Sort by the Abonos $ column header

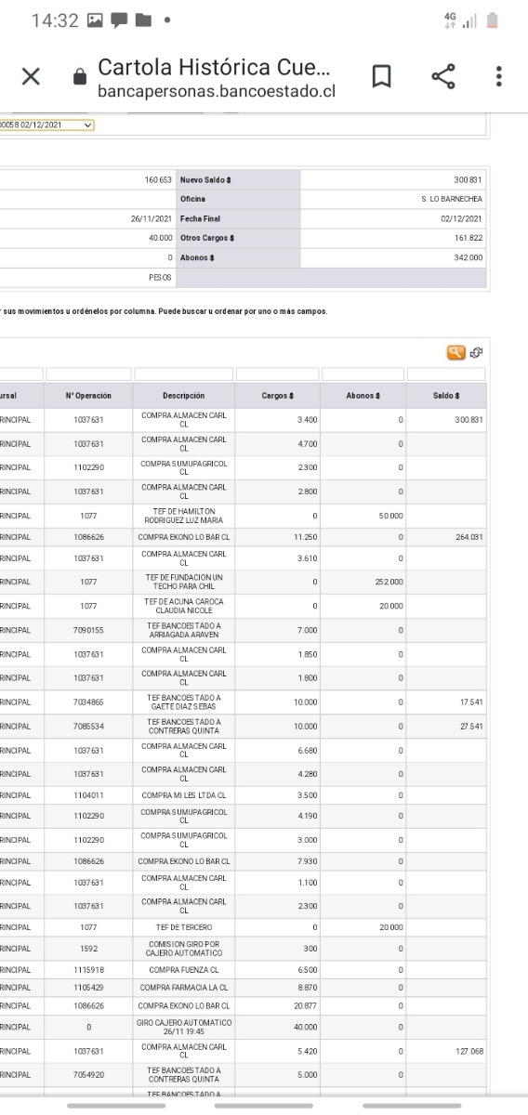[363, 396]
